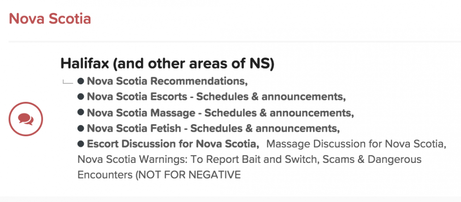Open Nova Scotia Warnings subforum link

point(249,160)
